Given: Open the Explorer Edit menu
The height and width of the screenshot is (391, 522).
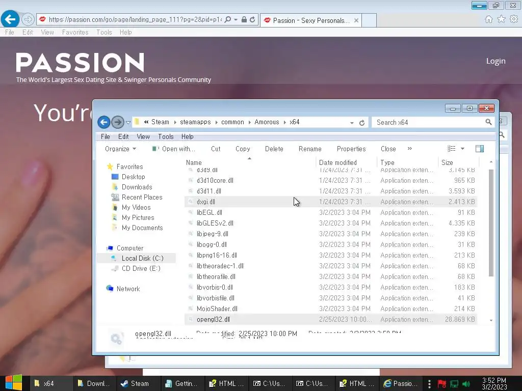Looking at the screenshot, I should pyautogui.click(x=123, y=136).
